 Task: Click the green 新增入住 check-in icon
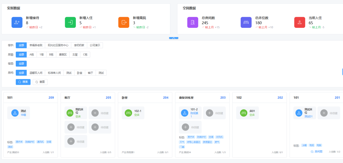point(70,22)
